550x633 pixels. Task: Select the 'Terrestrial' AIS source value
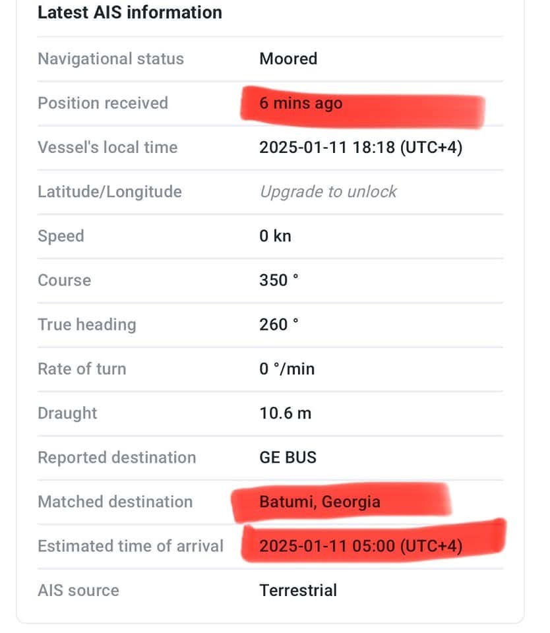(298, 591)
